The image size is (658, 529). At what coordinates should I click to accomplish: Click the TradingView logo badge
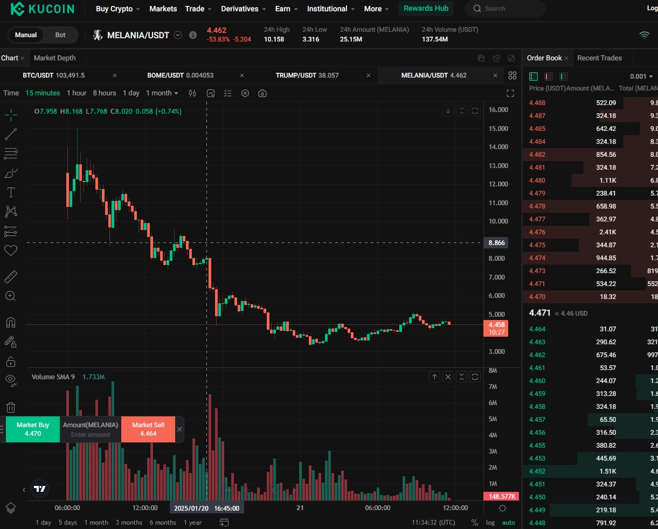coord(40,489)
